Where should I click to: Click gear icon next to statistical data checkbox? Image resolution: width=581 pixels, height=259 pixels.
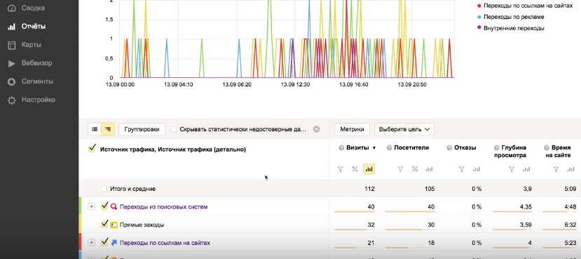(x=316, y=129)
